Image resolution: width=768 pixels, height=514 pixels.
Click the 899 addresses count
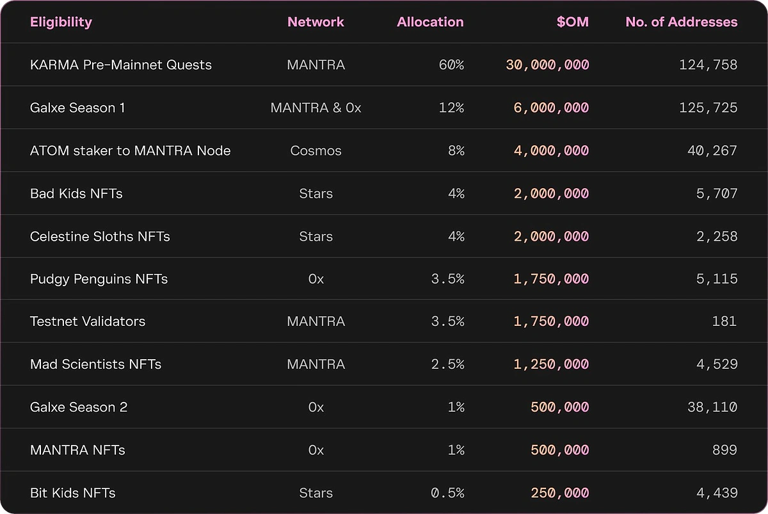click(x=724, y=450)
